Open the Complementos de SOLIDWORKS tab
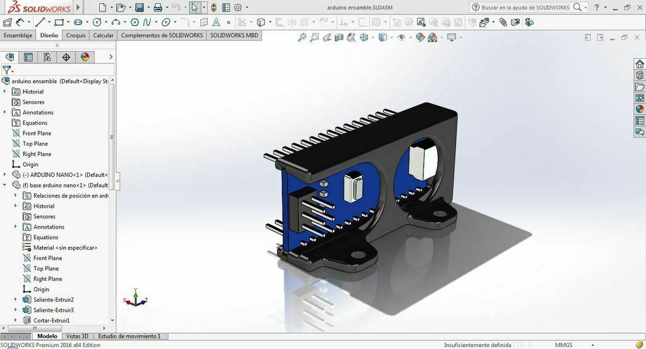The width and height of the screenshot is (646, 349). tap(162, 35)
